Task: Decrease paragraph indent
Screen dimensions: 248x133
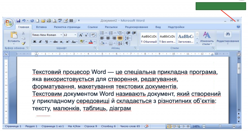Action: 128,33
